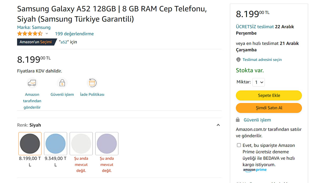Click the Amazon delivery truck icon

tap(32, 83)
